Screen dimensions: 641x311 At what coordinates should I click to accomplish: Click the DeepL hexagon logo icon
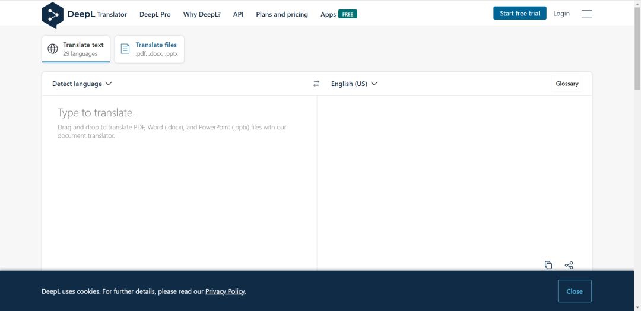click(x=52, y=15)
